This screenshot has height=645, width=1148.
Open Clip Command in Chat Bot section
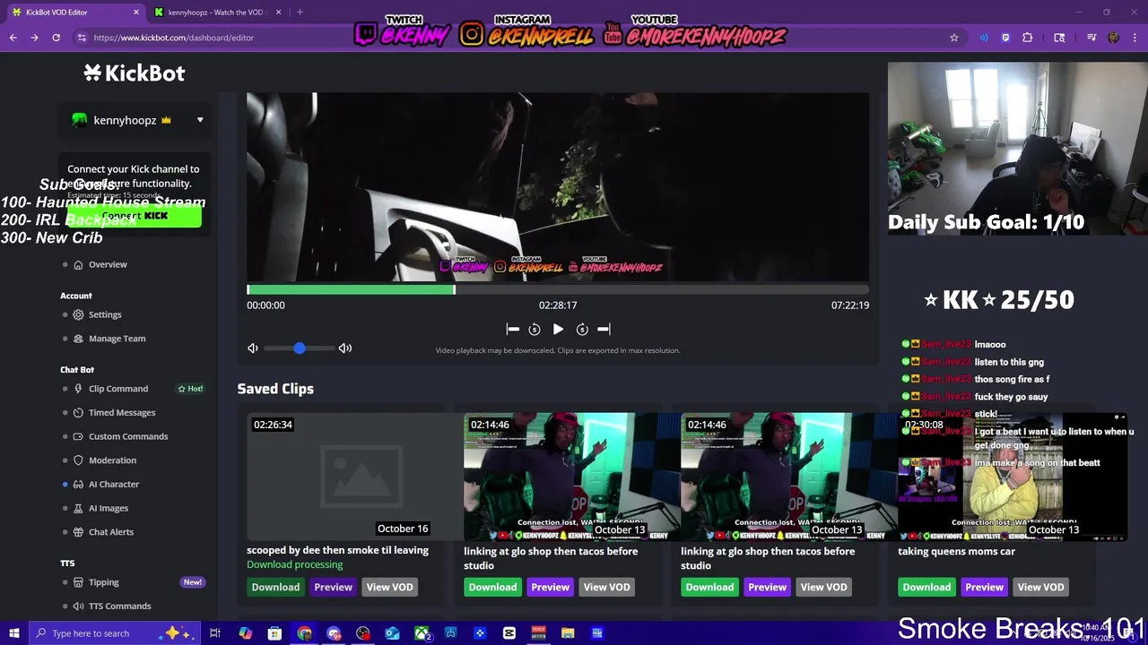coord(118,389)
